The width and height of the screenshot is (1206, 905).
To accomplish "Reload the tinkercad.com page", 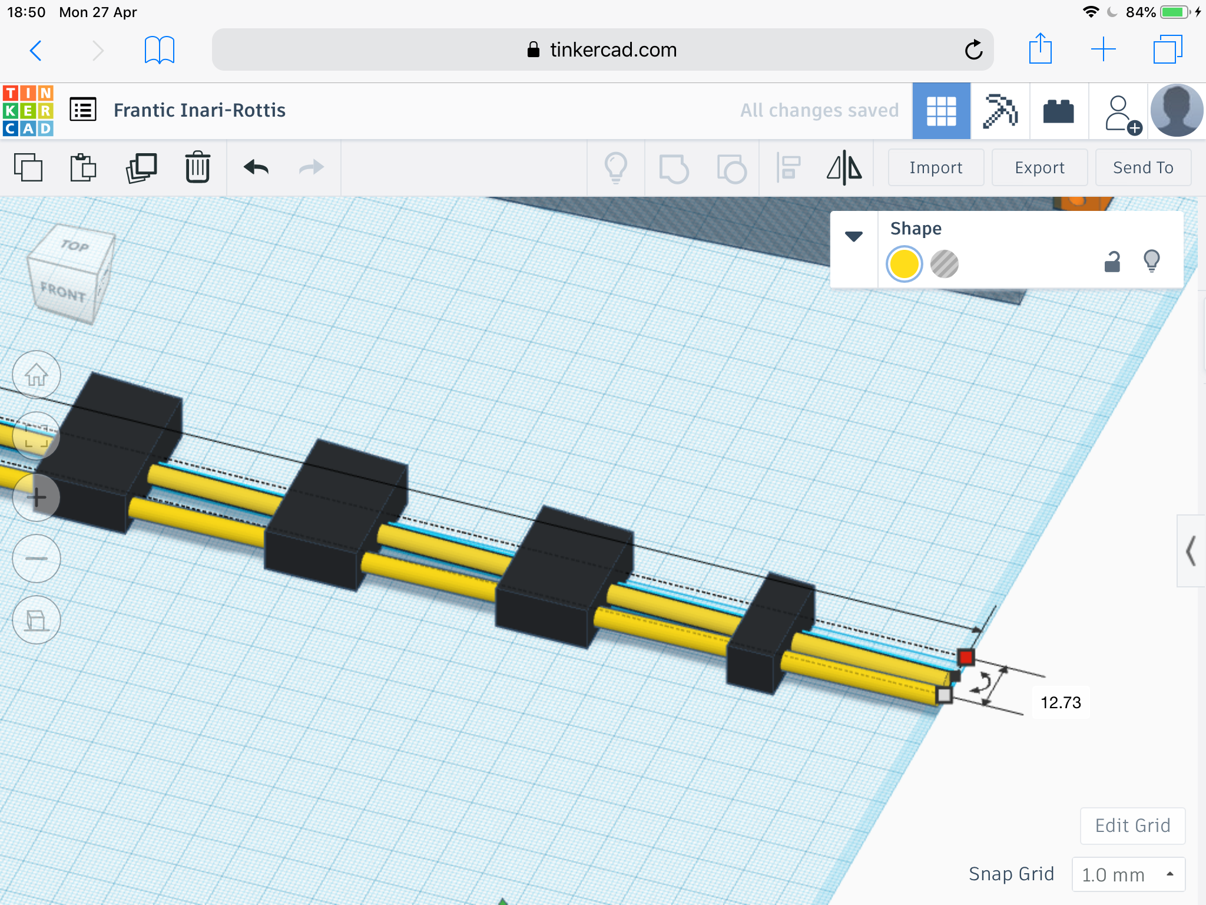I will (x=974, y=50).
